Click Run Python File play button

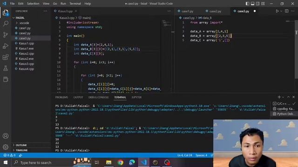277,11
